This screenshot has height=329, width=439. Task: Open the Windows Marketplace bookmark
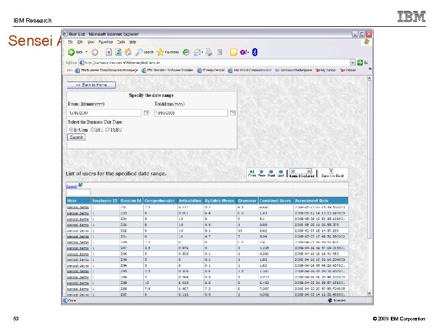[x=293, y=70]
